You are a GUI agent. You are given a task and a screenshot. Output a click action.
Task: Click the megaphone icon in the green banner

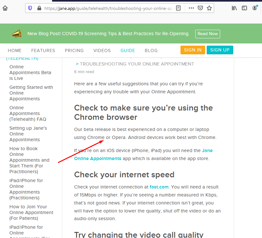coord(17,34)
